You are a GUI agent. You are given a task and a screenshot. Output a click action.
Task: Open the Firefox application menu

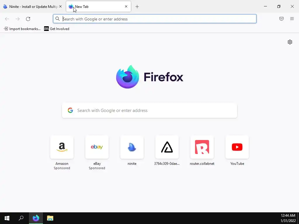click(x=292, y=19)
